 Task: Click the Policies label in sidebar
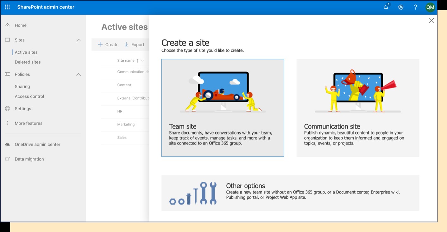pyautogui.click(x=22, y=74)
